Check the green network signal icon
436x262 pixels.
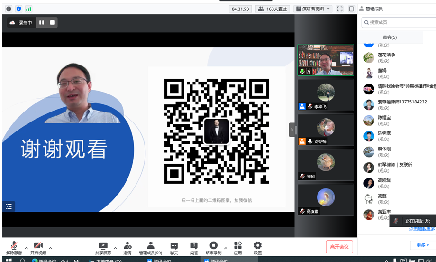(28, 9)
